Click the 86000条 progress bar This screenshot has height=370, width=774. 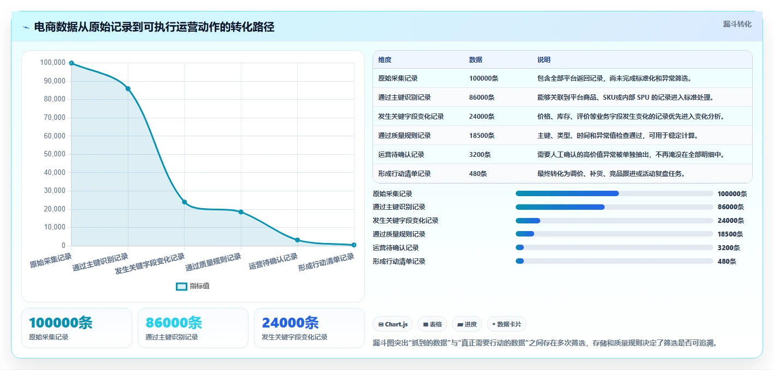[x=615, y=207]
